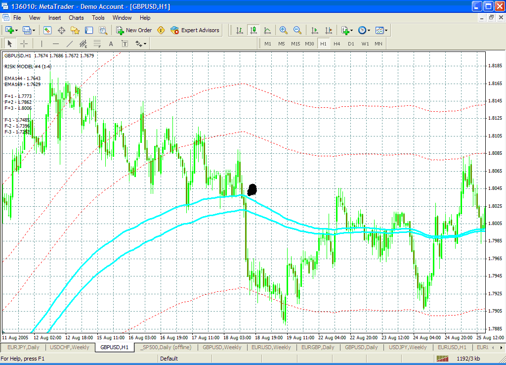Viewport: 506px width, 365px height.
Task: Click the New Order button
Action: pos(134,30)
